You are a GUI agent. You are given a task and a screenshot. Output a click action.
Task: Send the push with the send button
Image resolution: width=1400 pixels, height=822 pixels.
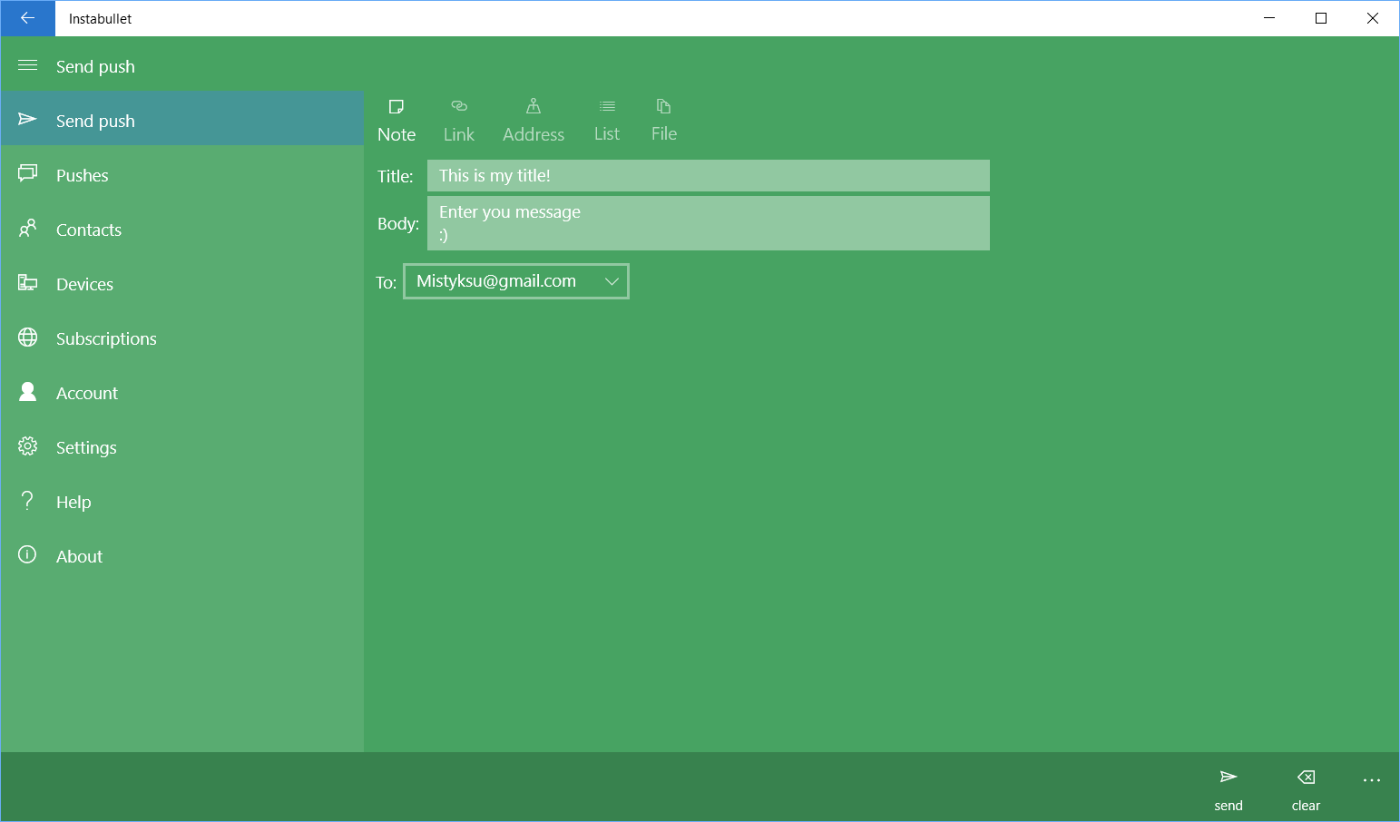tap(1228, 788)
